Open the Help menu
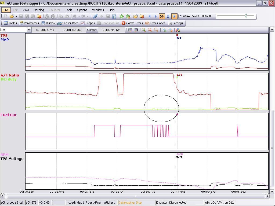Screen dimensions: 275x206 111,10
